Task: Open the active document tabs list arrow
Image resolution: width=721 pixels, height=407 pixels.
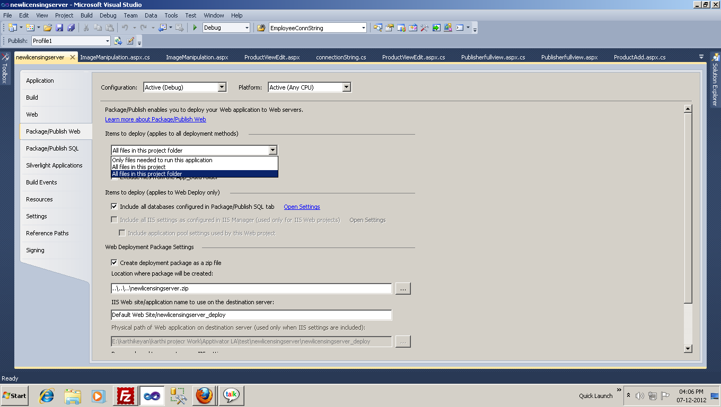Action: tap(701, 57)
